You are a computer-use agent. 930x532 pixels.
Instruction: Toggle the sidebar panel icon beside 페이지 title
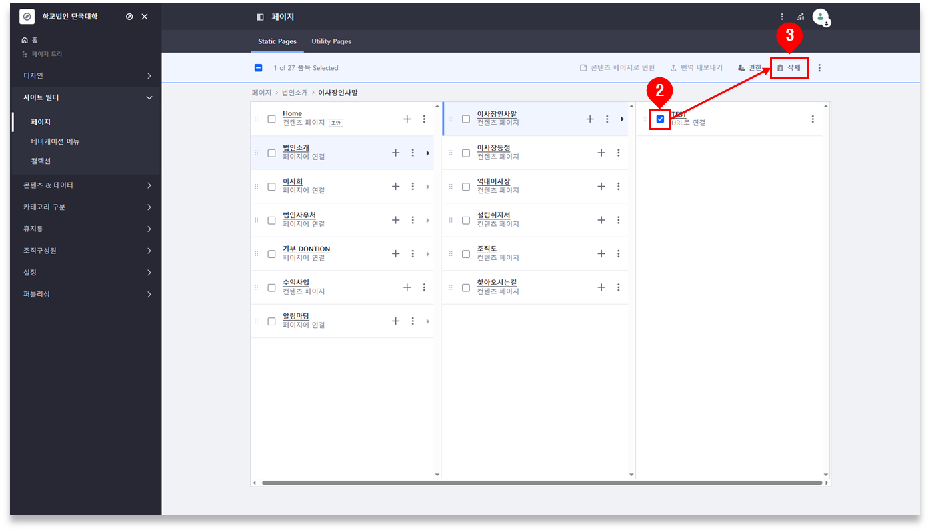click(260, 17)
